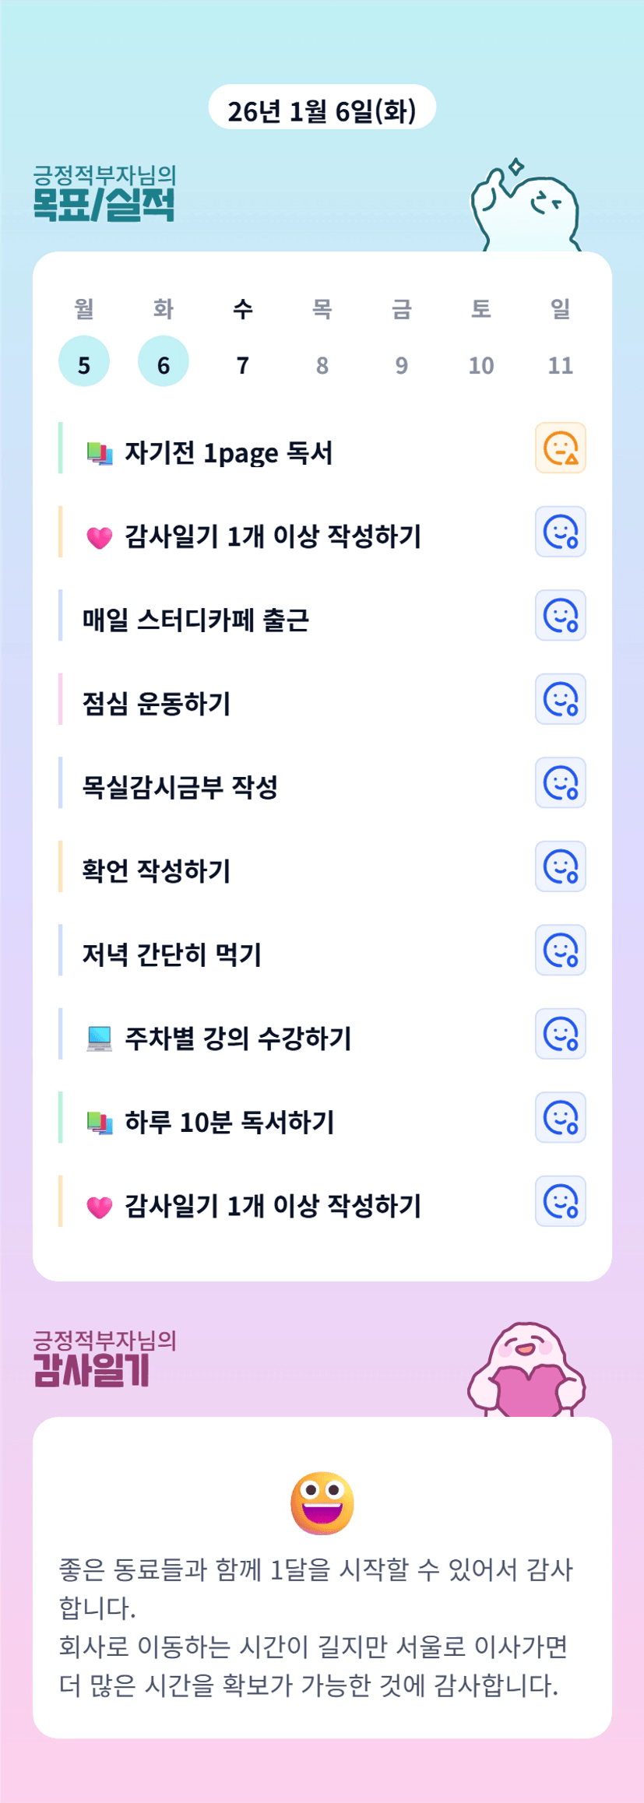Toggle status face for 저녁 간단히 먹기

point(560,951)
